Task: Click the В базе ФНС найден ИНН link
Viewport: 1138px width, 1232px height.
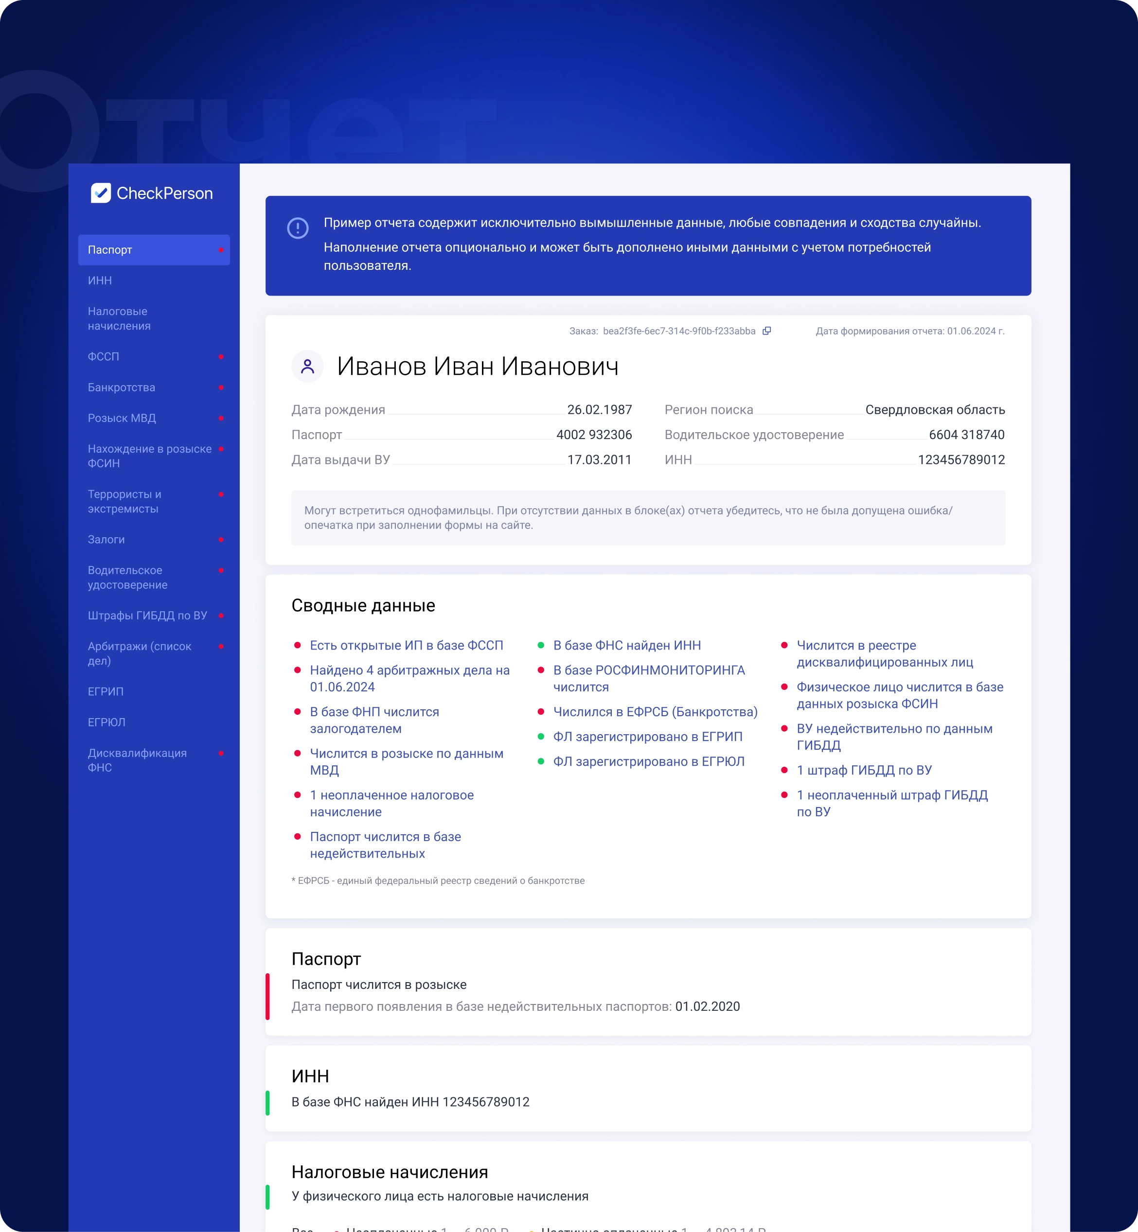Action: point(627,645)
